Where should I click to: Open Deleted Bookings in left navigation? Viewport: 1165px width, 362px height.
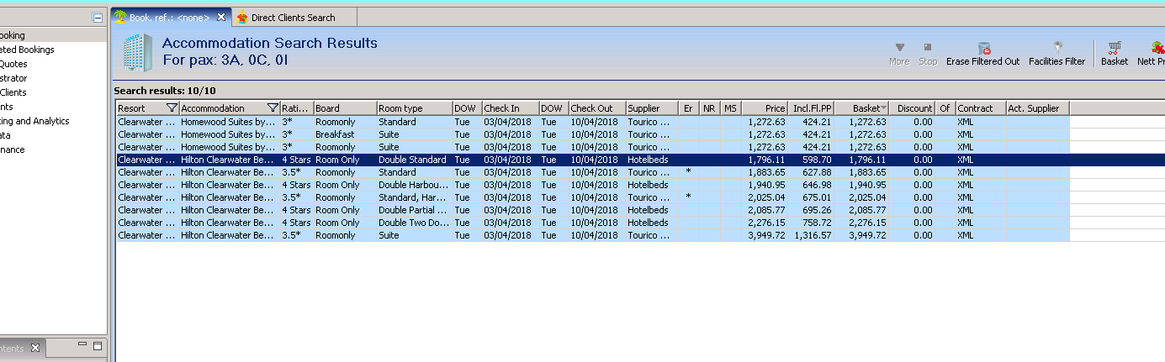click(27, 50)
